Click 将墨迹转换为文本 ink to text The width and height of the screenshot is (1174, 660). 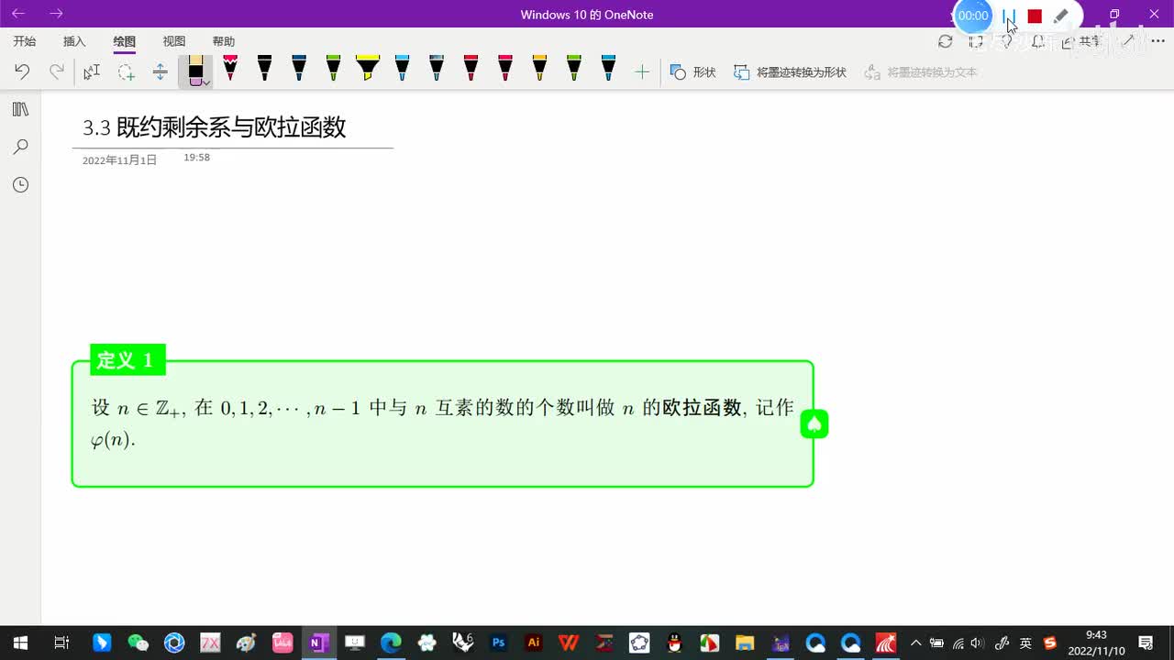tap(920, 71)
